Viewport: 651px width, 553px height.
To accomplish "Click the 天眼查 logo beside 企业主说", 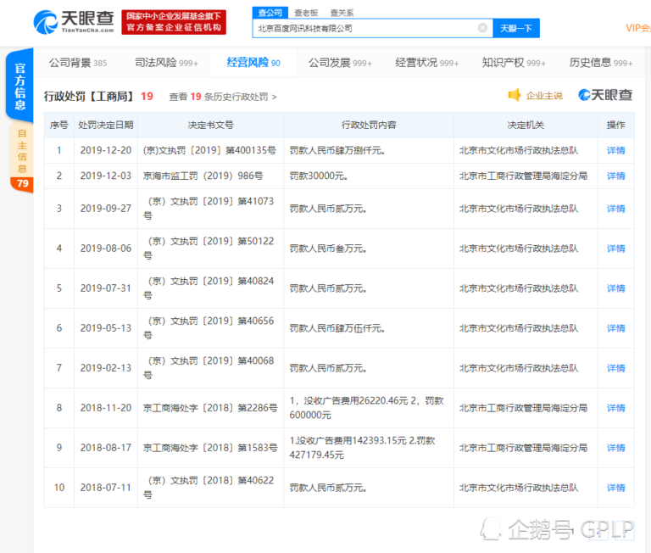I will [x=605, y=95].
